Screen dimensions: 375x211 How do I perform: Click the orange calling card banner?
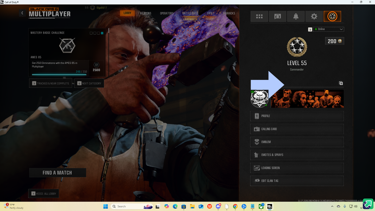pyautogui.click(x=307, y=99)
